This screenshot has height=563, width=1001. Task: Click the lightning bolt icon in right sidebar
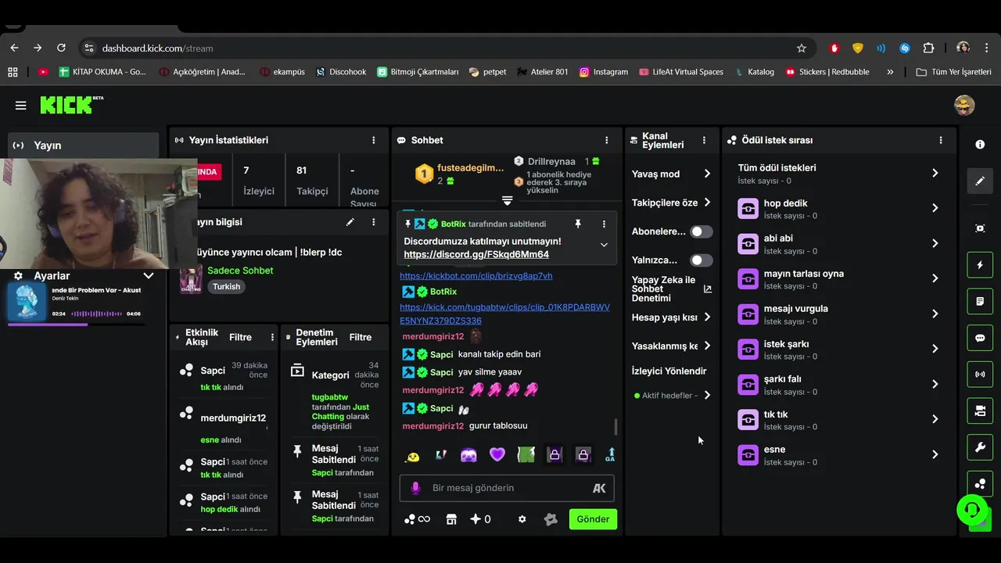pos(980,265)
